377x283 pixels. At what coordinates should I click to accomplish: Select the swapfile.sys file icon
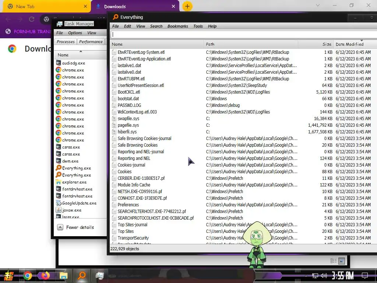pos(114,118)
